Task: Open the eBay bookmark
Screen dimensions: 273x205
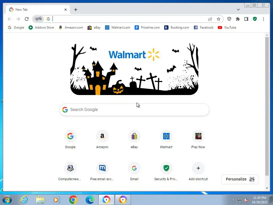Action: pos(94,27)
